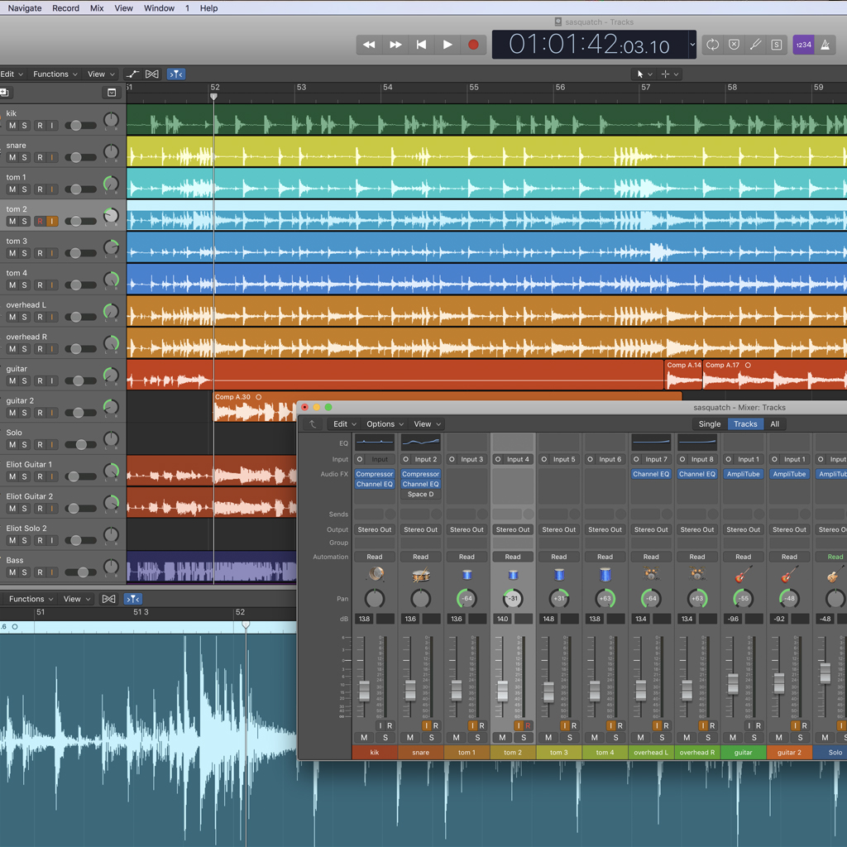Open Read automation mode dropdown on kik strip
The image size is (847, 847).
pos(375,557)
